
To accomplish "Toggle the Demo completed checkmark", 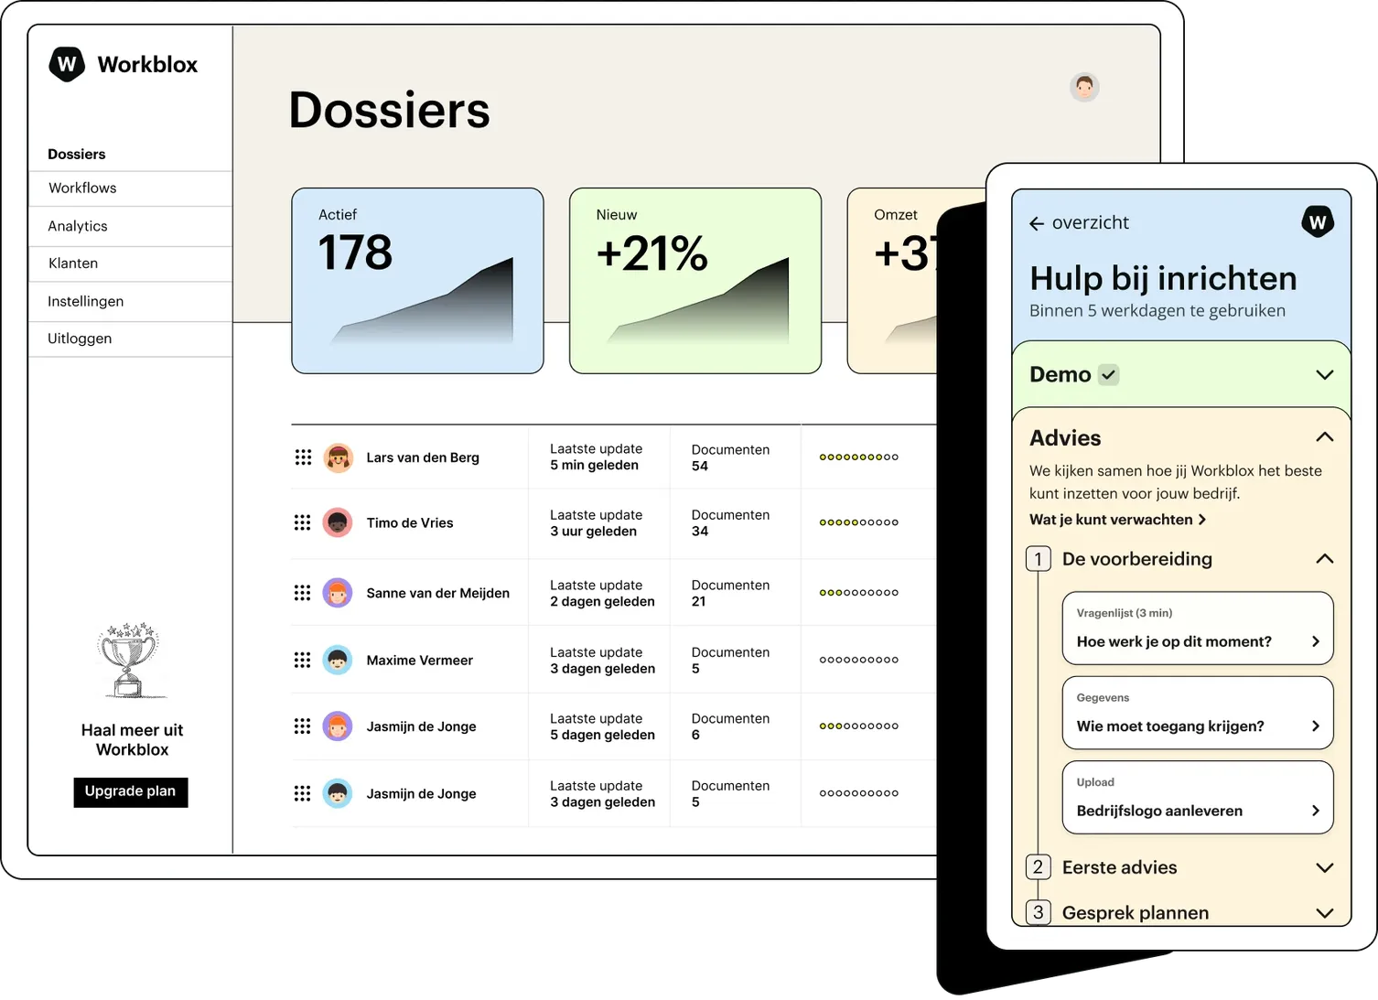I will [x=1108, y=375].
